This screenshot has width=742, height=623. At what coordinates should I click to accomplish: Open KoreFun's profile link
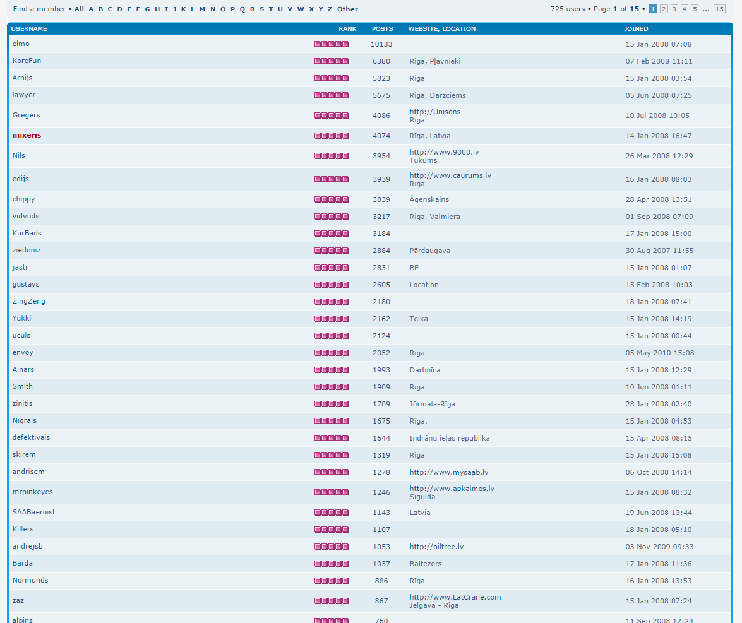tap(27, 61)
